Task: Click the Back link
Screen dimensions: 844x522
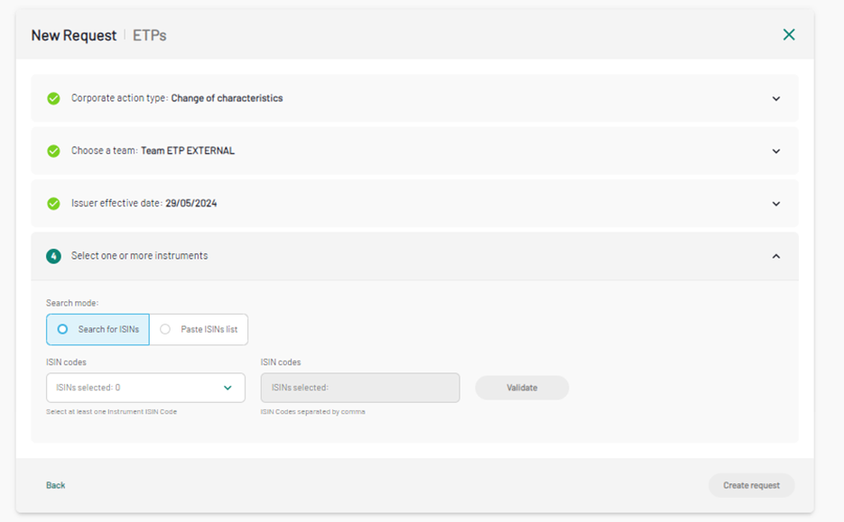Action: point(56,485)
